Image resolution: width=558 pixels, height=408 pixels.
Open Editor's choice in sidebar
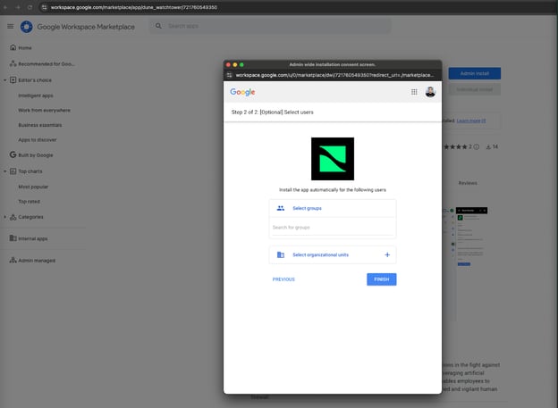[x=35, y=80]
